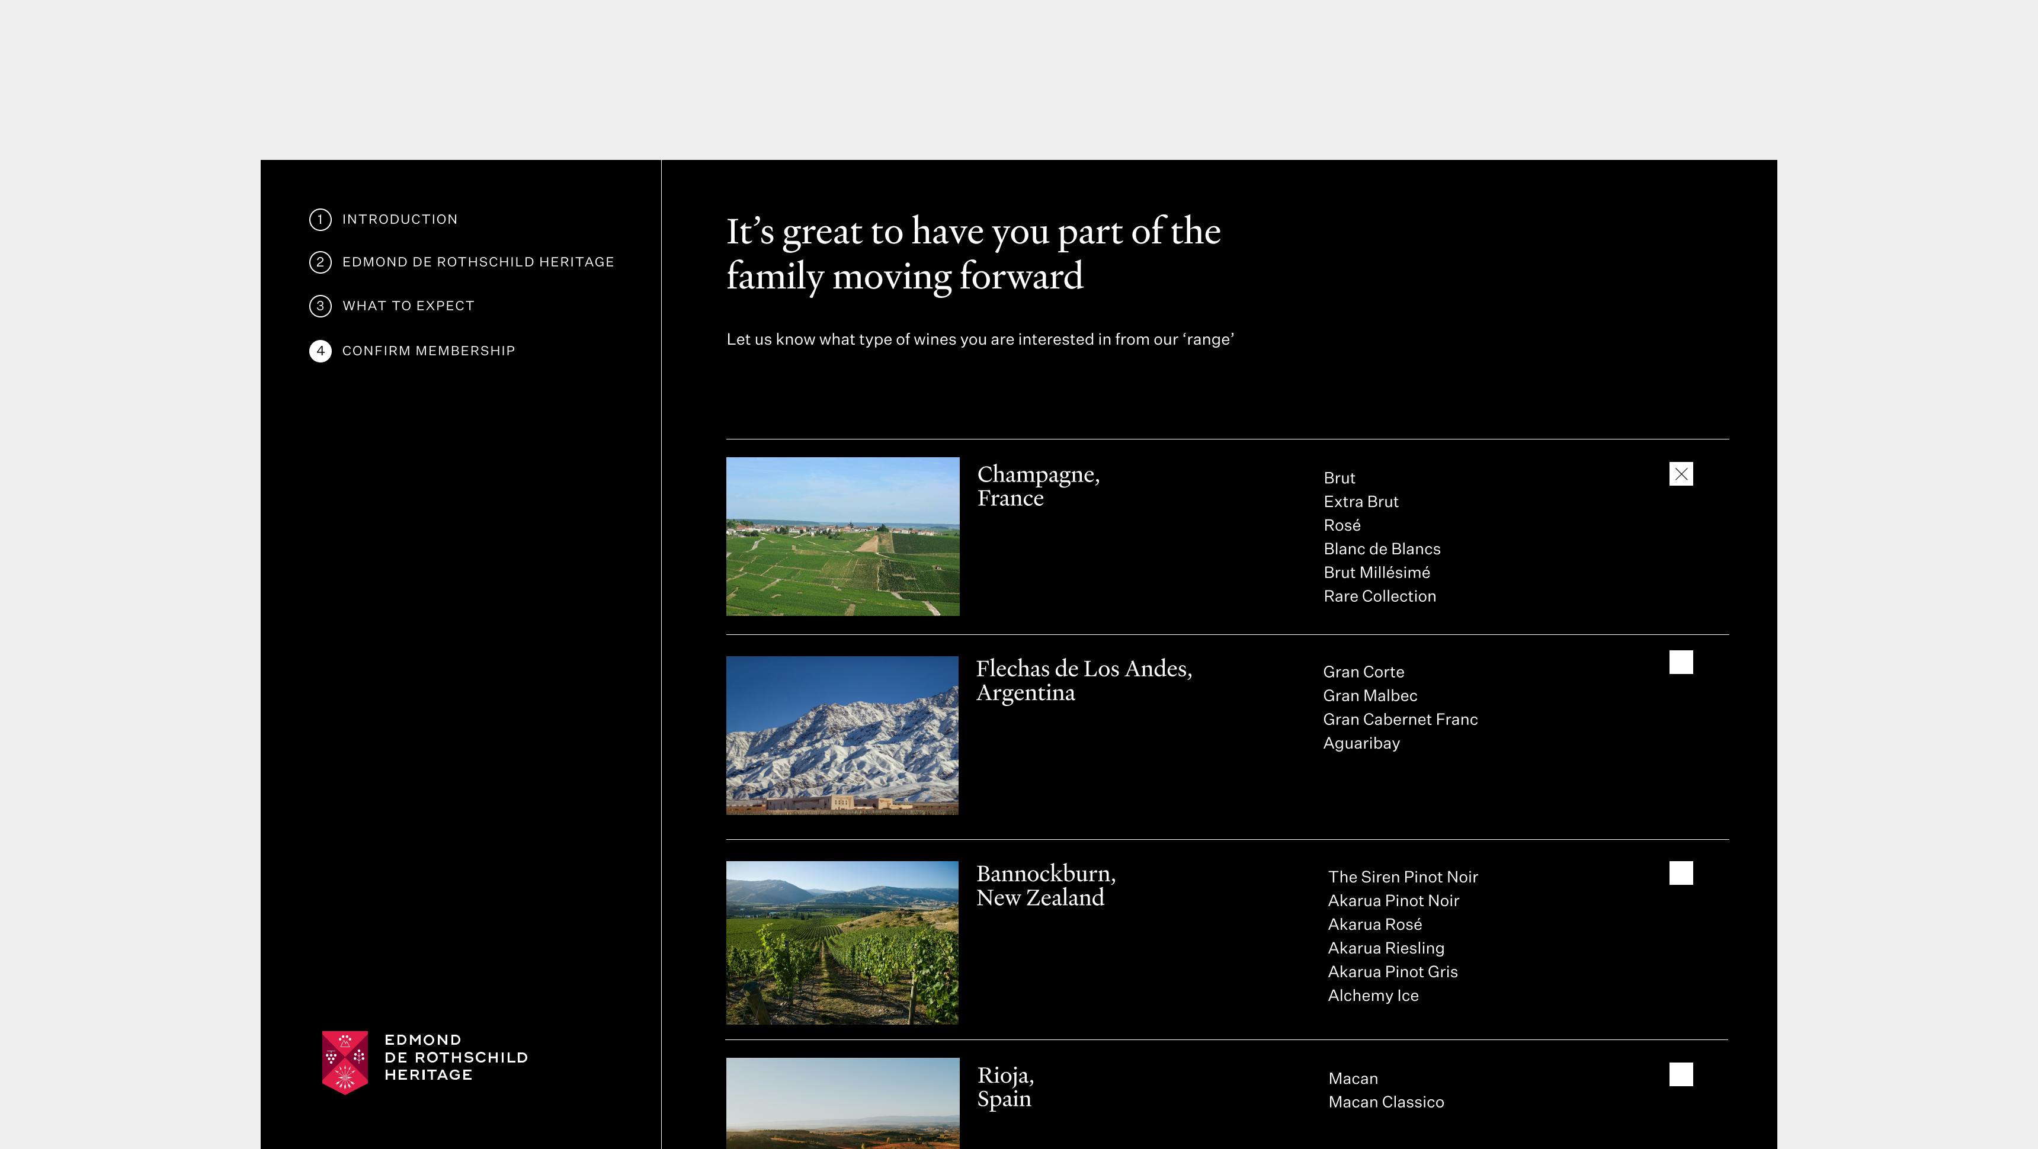Click the Rare Collection entry
2038x1149 pixels.
pyautogui.click(x=1380, y=596)
